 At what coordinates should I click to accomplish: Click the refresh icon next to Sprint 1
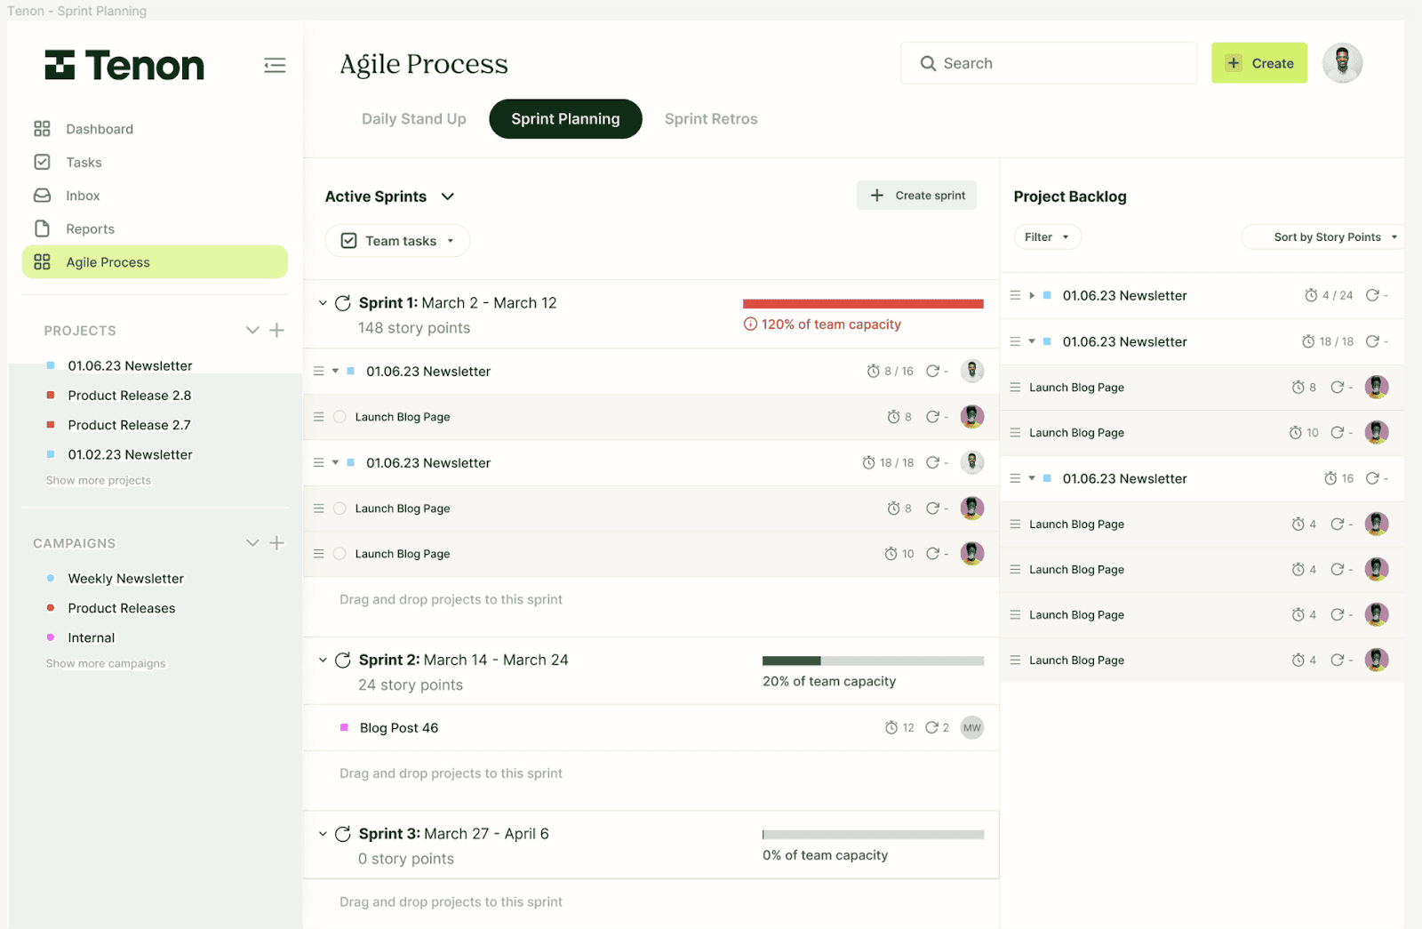click(x=343, y=302)
